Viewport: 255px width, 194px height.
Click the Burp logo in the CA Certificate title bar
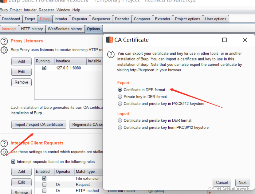[x=109, y=40]
